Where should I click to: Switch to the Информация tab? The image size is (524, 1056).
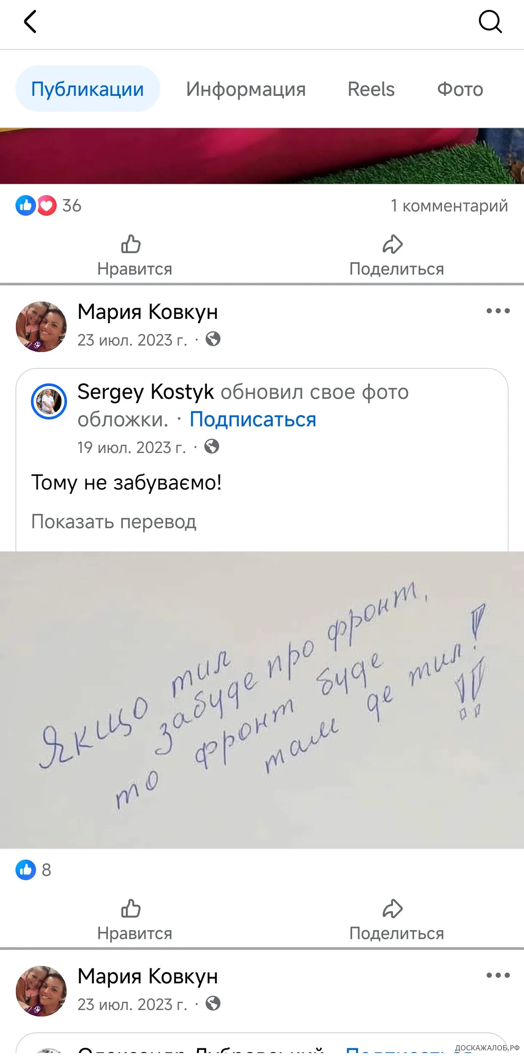[246, 89]
